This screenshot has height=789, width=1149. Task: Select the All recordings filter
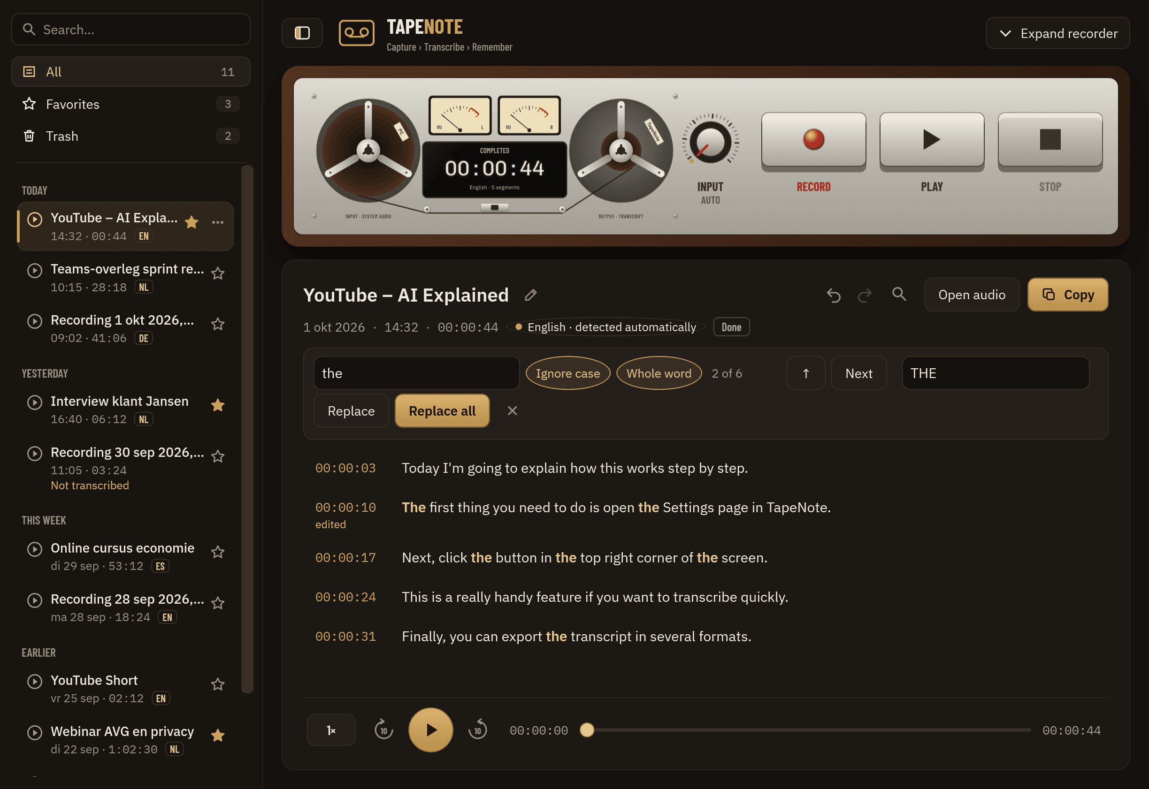pyautogui.click(x=130, y=72)
